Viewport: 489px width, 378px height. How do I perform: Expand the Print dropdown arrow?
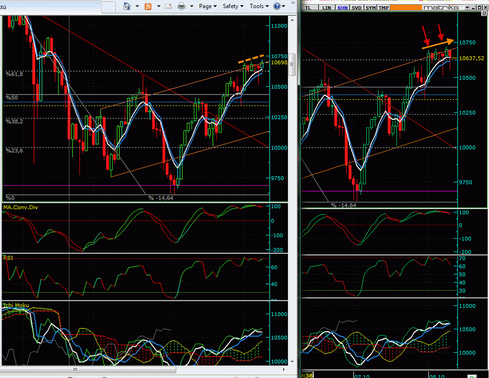click(191, 6)
